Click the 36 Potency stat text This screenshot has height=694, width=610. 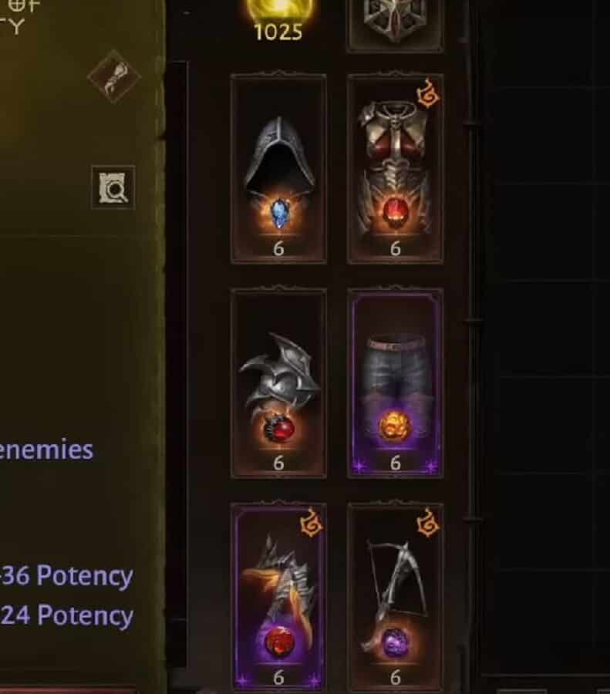67,575
